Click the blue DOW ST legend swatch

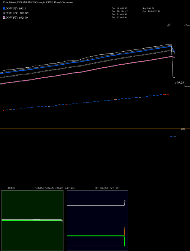coord(4,8)
